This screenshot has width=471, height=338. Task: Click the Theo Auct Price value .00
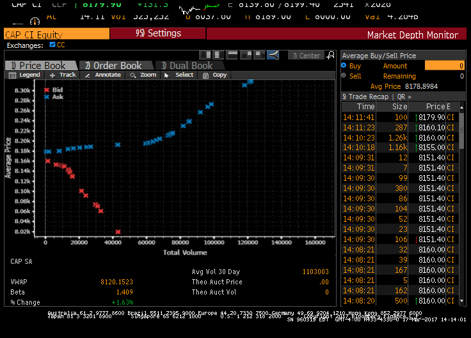(x=324, y=282)
